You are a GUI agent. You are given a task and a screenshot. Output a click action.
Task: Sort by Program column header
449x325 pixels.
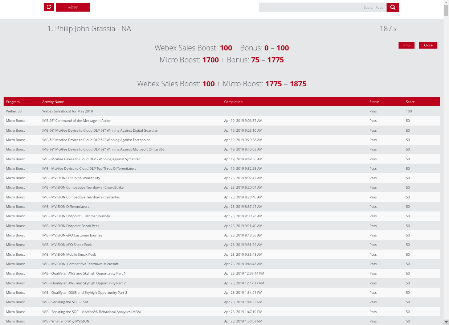[13, 102]
